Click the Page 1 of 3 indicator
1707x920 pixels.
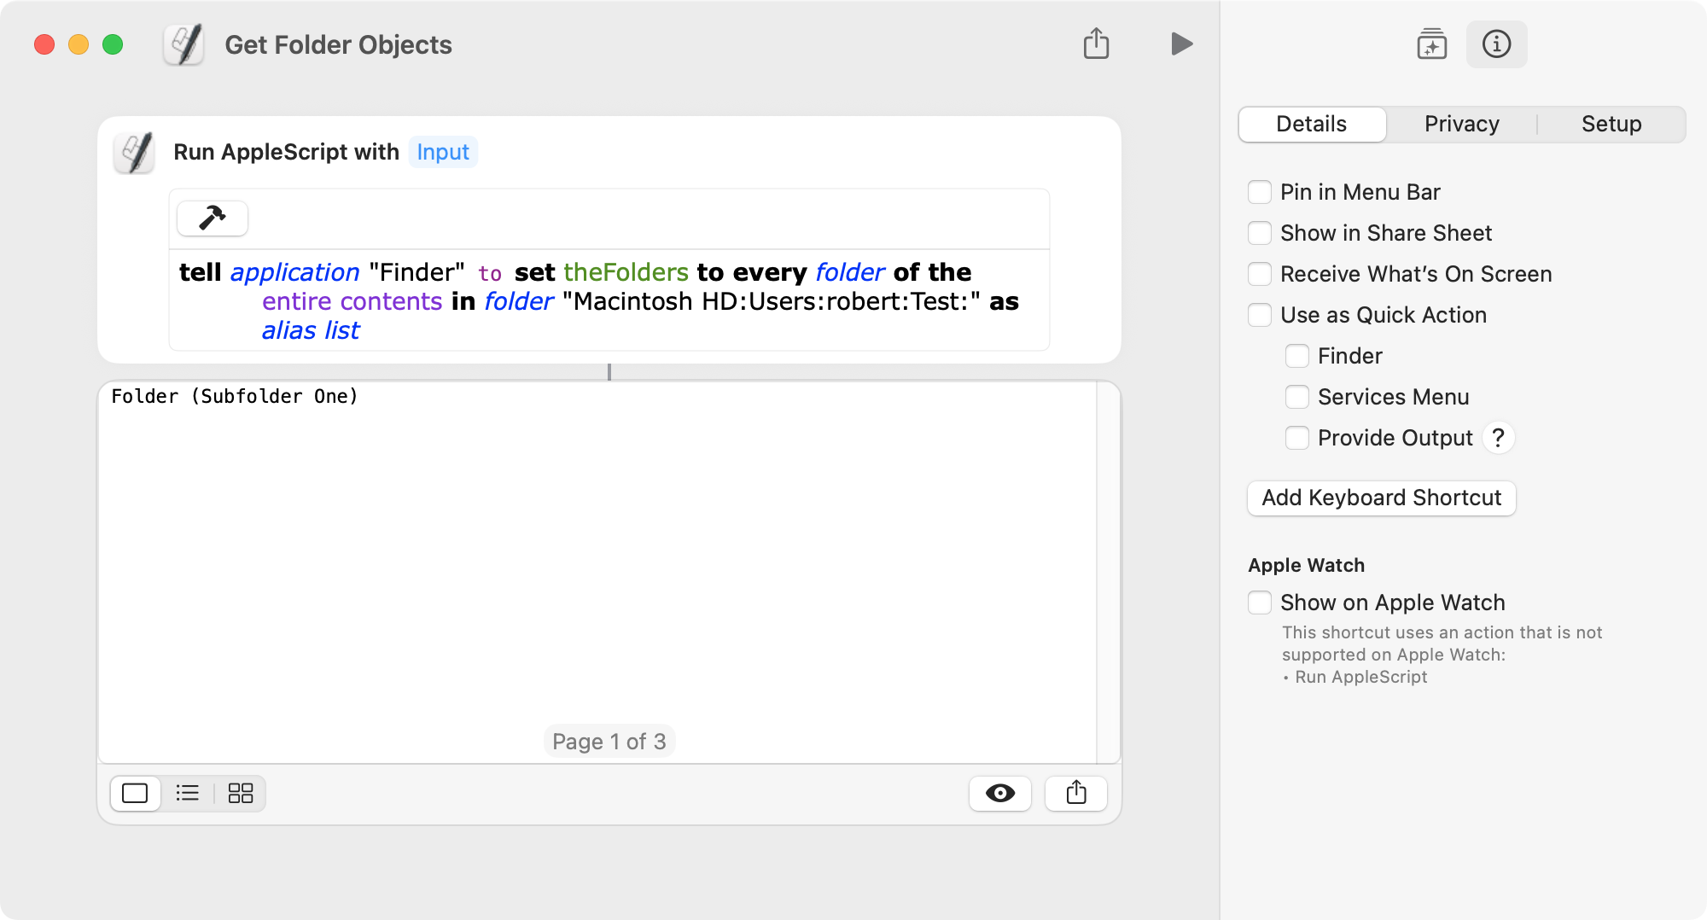pyautogui.click(x=609, y=742)
